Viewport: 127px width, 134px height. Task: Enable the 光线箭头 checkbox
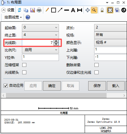[24, 72]
